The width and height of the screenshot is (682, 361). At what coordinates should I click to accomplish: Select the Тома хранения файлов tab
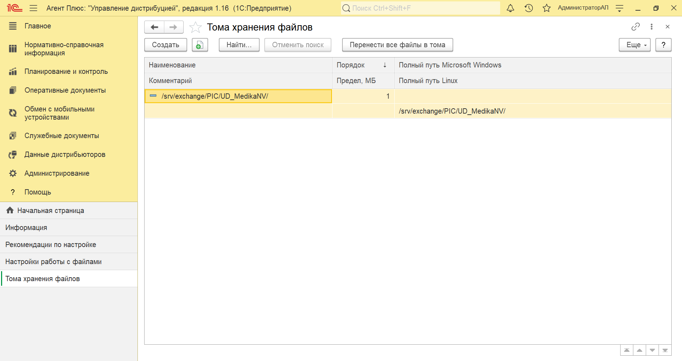(69, 279)
